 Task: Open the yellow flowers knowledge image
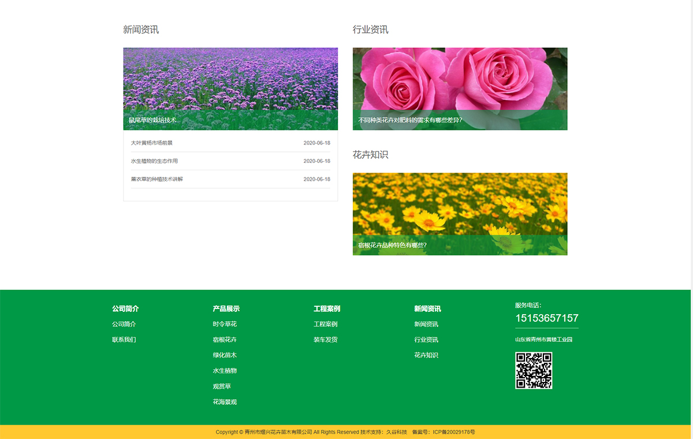pos(460,203)
